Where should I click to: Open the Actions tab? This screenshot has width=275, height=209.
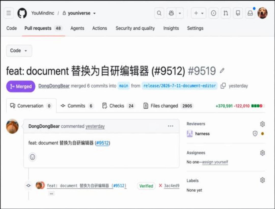100,28
